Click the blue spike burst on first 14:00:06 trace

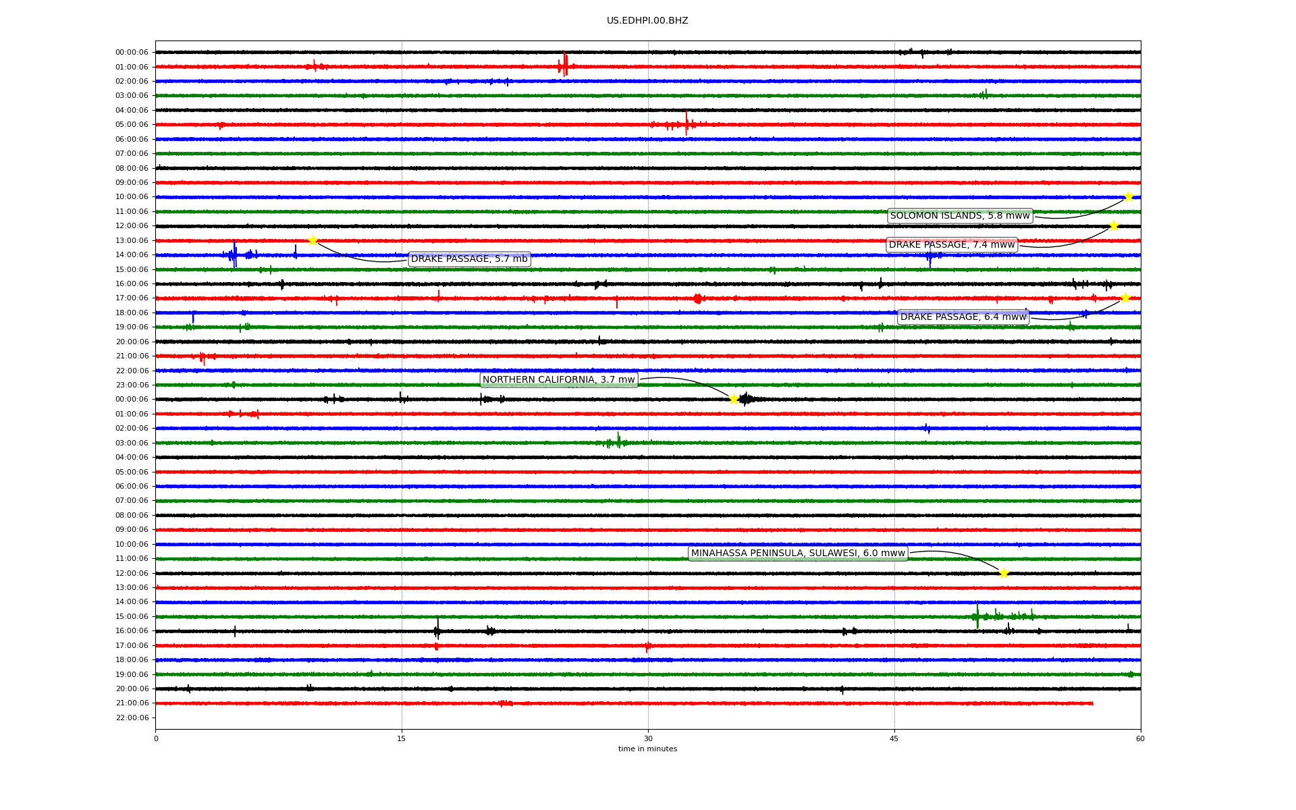click(x=234, y=254)
